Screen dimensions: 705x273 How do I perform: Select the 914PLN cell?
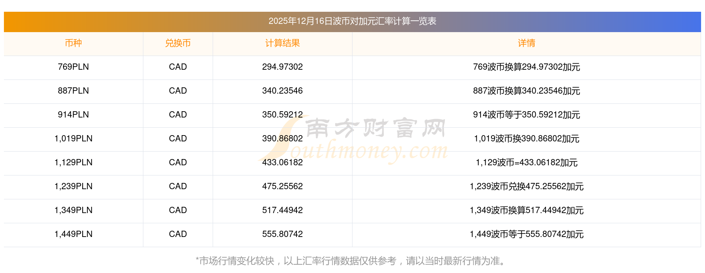pos(73,115)
